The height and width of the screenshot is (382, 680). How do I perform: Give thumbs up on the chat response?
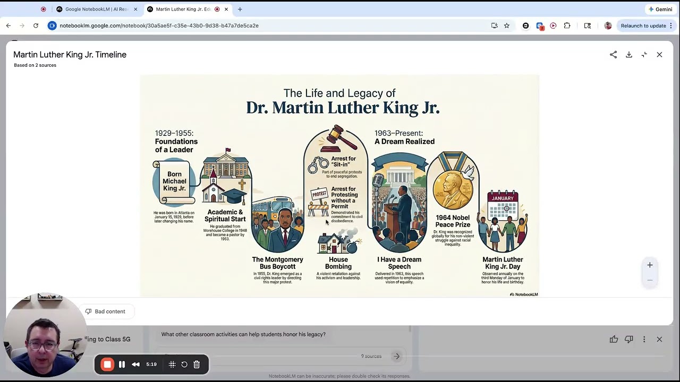(x=614, y=340)
